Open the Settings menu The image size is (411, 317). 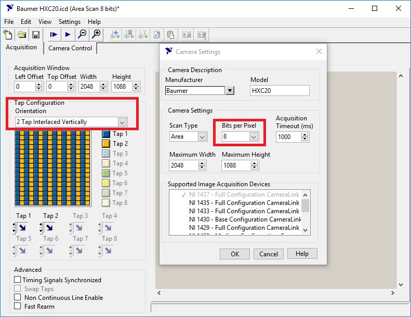pyautogui.click(x=70, y=22)
